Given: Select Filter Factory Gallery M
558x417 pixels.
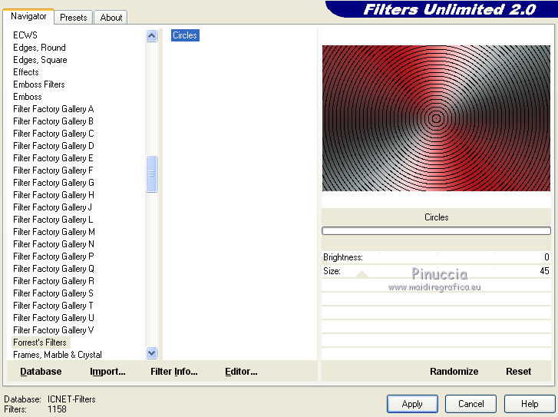Looking at the screenshot, I should pyautogui.click(x=54, y=232).
